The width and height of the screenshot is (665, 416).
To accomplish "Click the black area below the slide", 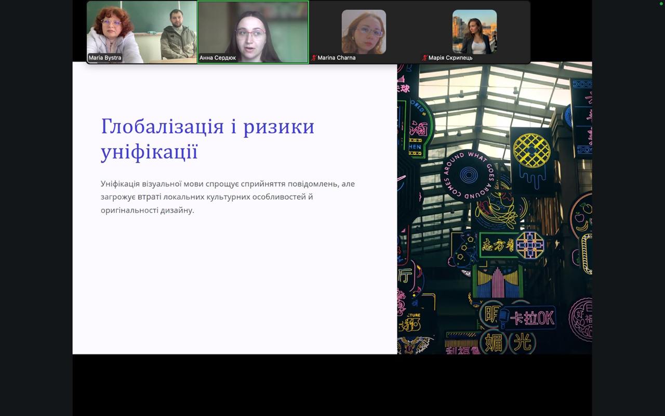I will click(x=332, y=385).
